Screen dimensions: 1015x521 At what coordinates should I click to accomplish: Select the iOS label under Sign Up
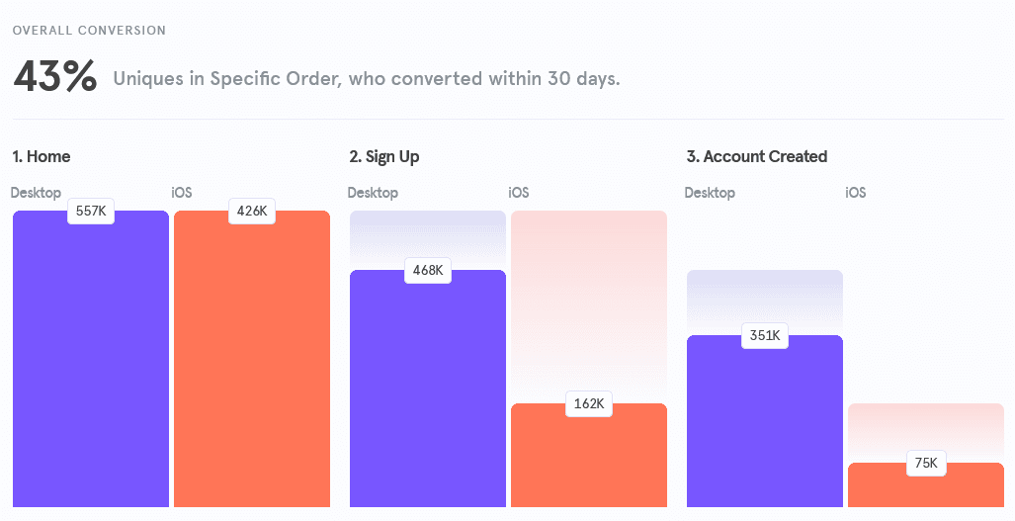(x=519, y=193)
